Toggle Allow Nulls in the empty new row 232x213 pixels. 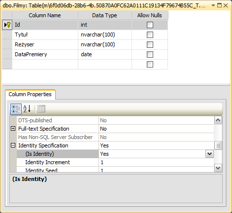point(150,65)
